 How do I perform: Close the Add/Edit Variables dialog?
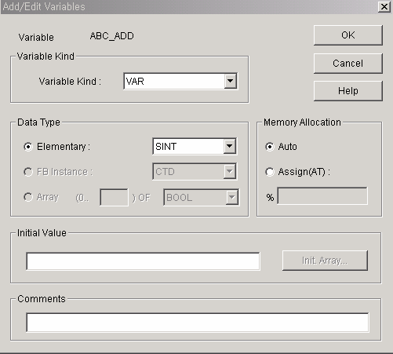tap(384, 6)
